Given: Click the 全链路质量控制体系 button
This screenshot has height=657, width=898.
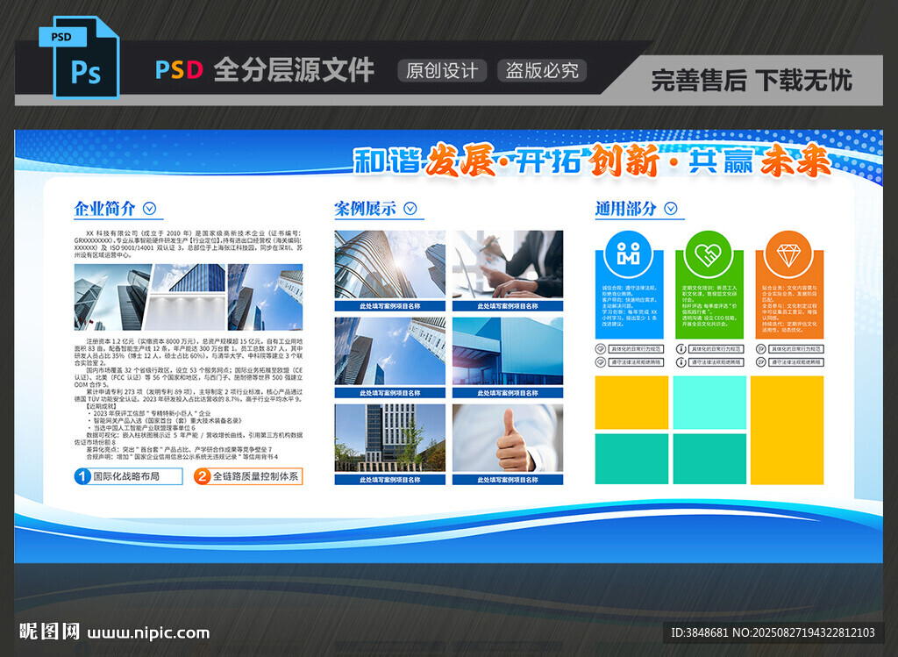Looking at the screenshot, I should pyautogui.click(x=248, y=476).
